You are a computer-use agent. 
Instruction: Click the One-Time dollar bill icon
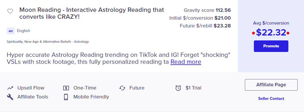pyautogui.click(x=66, y=88)
